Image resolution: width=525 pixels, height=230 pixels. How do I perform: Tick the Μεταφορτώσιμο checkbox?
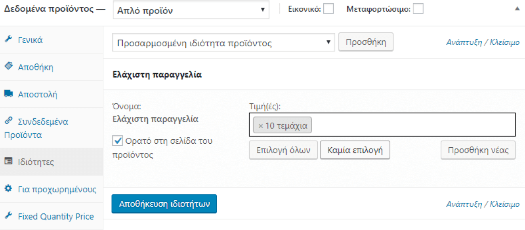coord(418,9)
